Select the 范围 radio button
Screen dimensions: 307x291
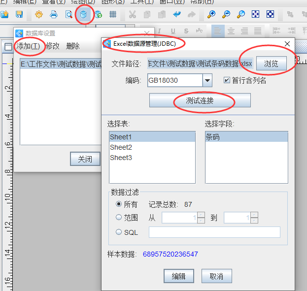119,218
